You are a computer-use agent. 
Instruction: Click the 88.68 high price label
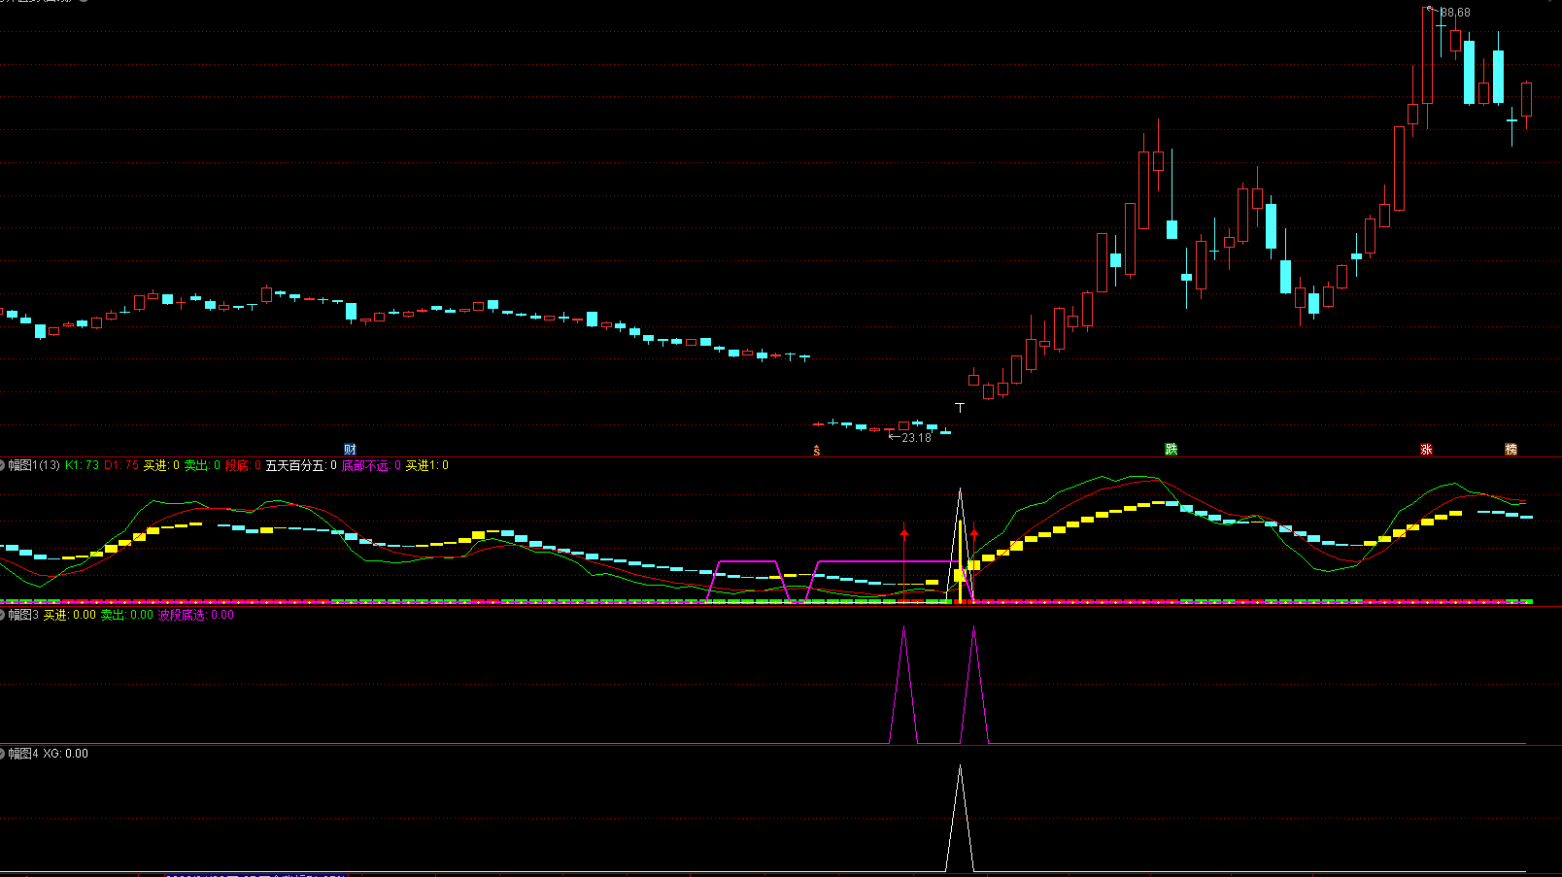click(x=1455, y=13)
